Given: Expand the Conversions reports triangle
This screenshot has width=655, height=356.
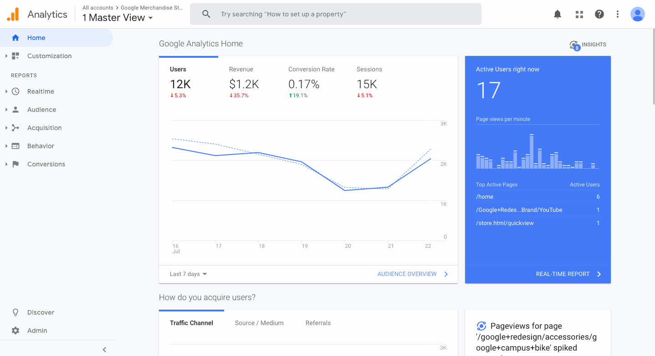Looking at the screenshot, I should pyautogui.click(x=6, y=164).
